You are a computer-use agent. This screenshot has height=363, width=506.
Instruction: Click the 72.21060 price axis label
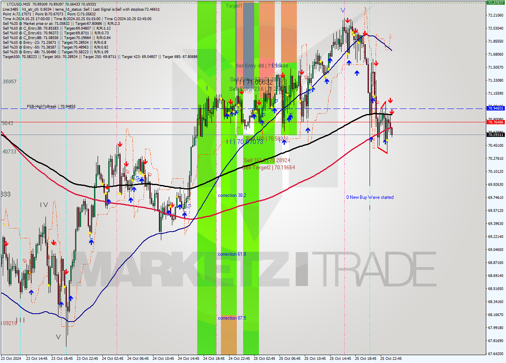(x=496, y=15)
